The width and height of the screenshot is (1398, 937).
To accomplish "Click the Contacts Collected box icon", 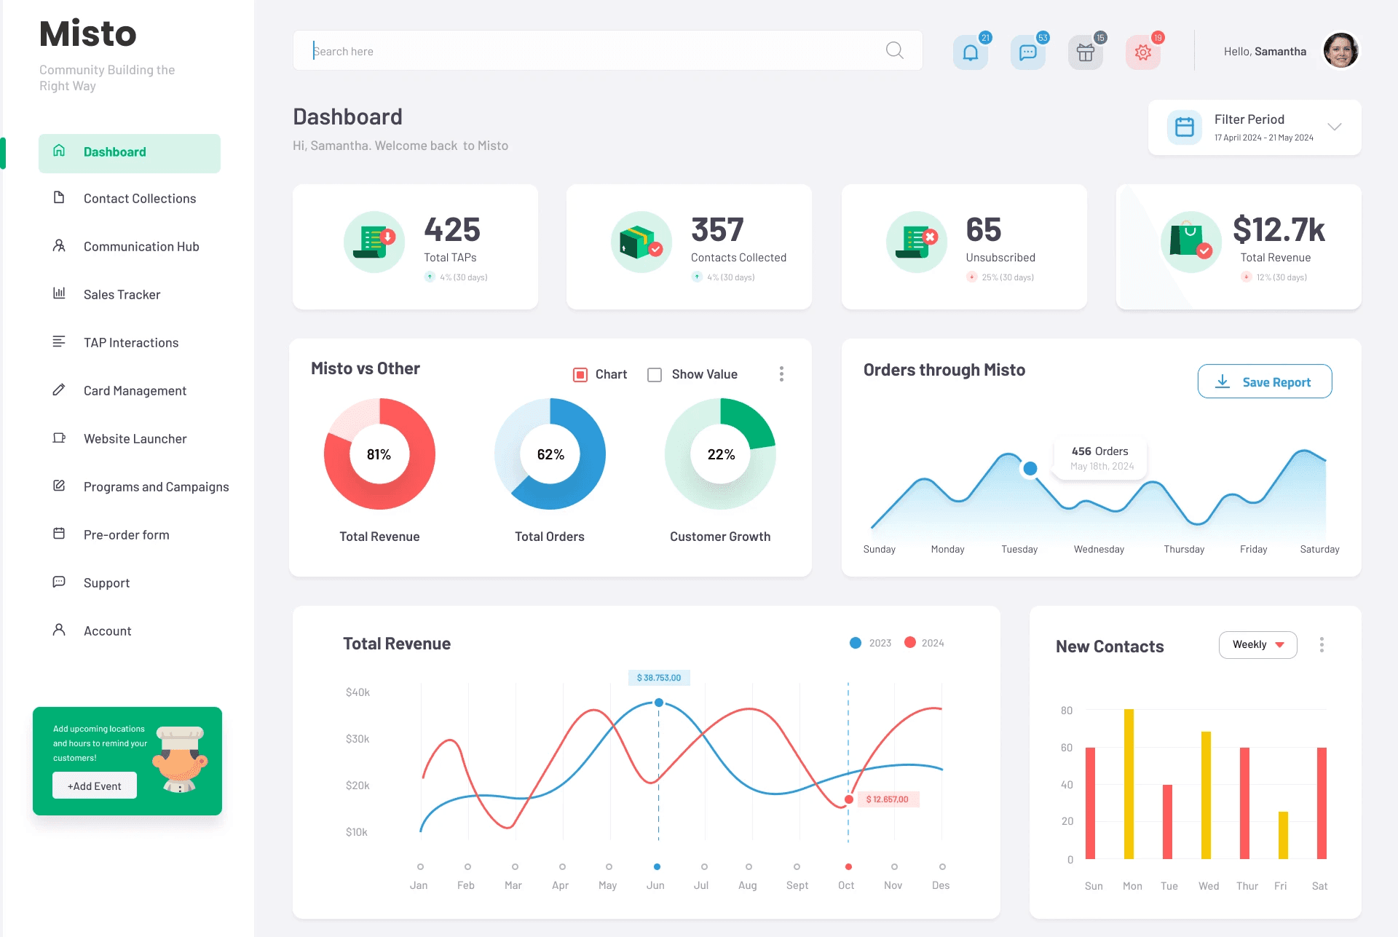I will coord(641,242).
